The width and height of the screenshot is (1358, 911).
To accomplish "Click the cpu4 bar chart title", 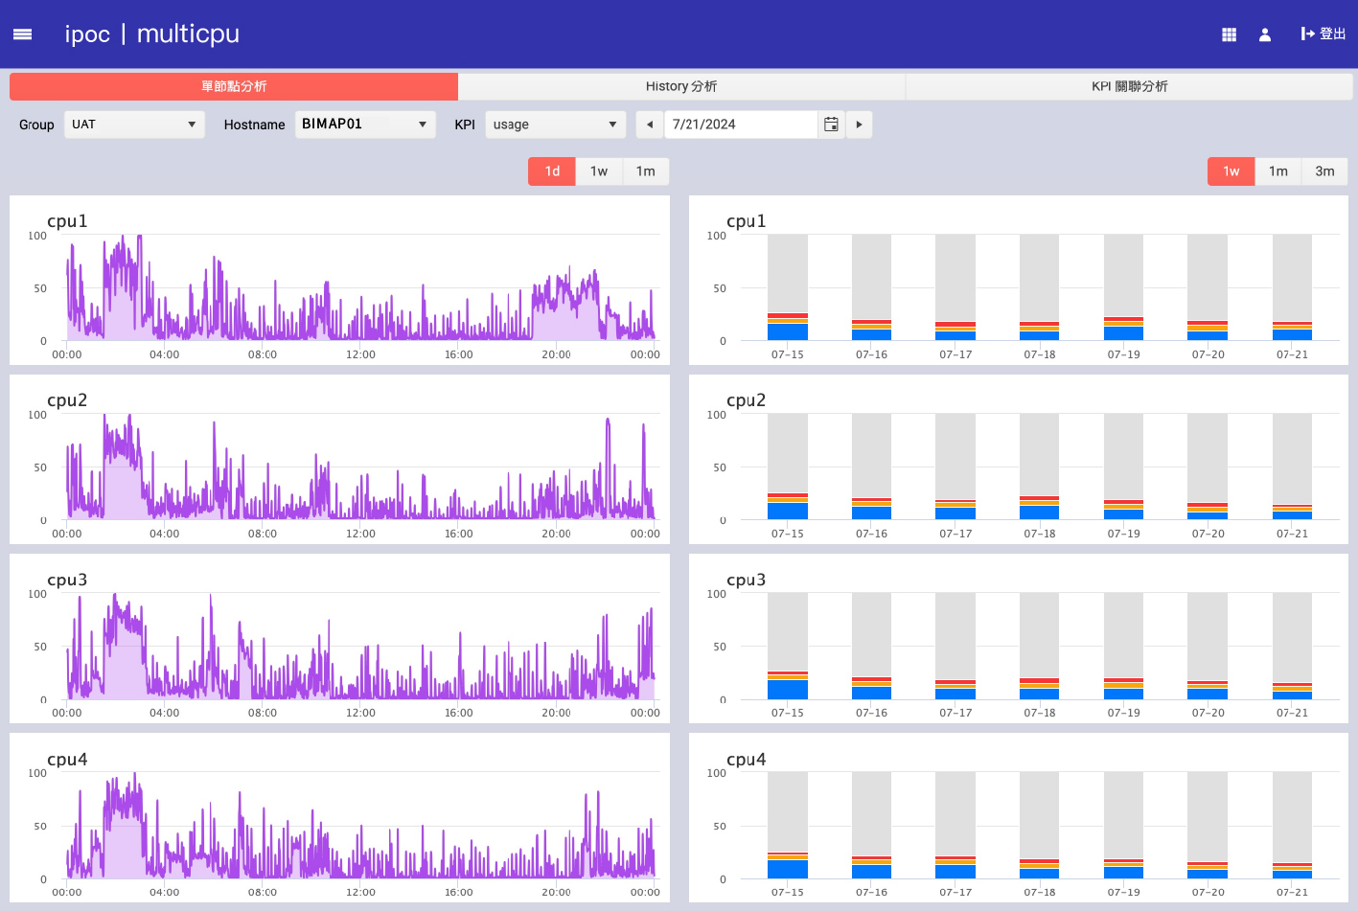I will click(747, 759).
